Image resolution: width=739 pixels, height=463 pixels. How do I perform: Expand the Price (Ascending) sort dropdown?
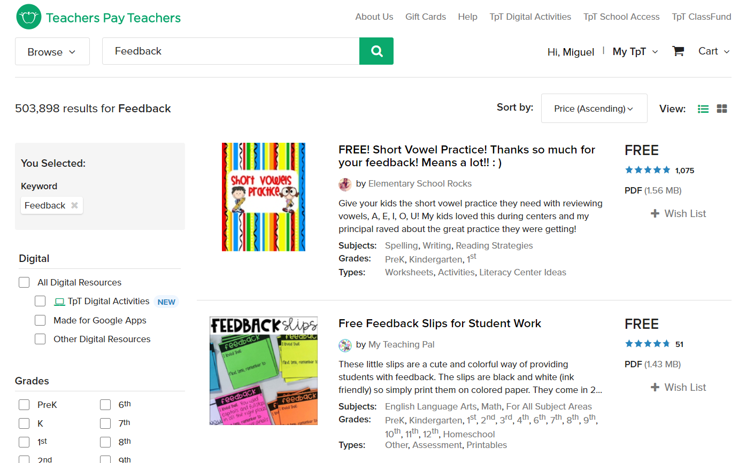coord(594,109)
